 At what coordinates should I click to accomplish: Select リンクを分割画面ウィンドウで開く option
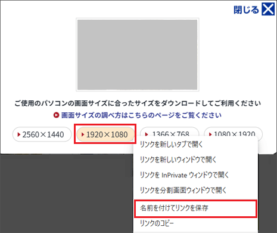[x=195, y=191]
